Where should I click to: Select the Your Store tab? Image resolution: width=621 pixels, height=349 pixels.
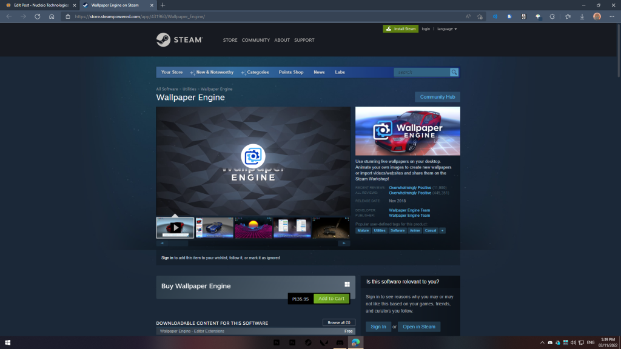coord(172,73)
